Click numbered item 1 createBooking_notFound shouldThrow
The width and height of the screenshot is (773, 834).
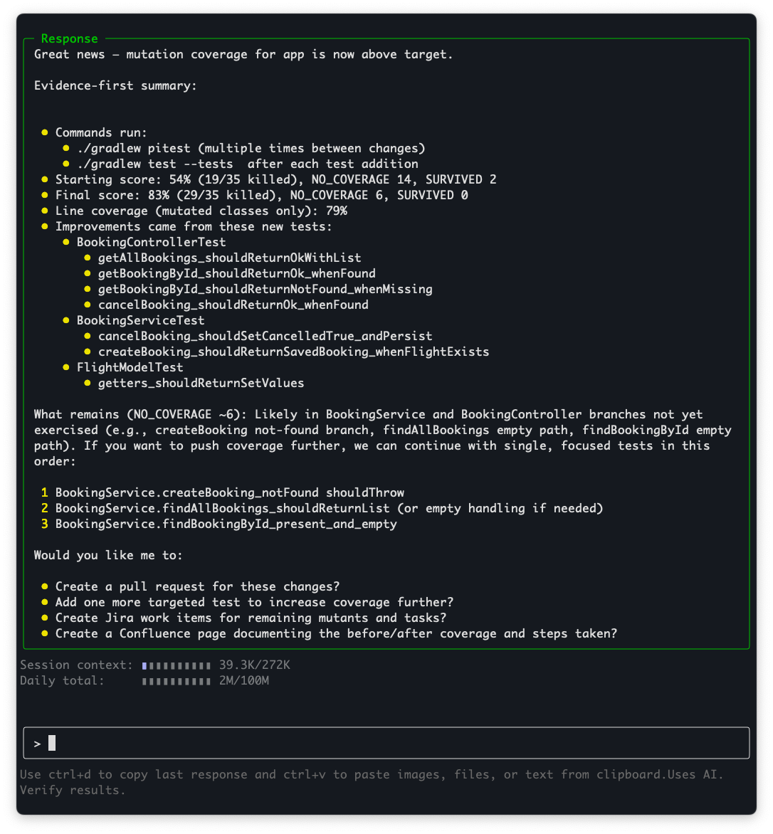(x=229, y=492)
